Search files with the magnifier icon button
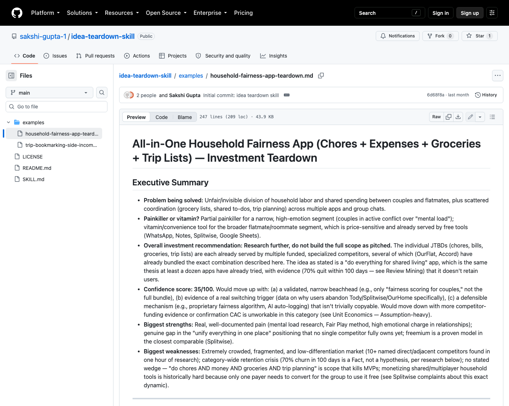509x406 pixels. click(x=102, y=92)
